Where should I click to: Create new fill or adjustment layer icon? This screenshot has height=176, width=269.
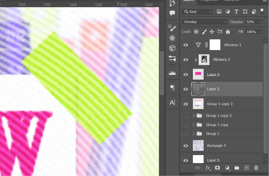(227, 168)
